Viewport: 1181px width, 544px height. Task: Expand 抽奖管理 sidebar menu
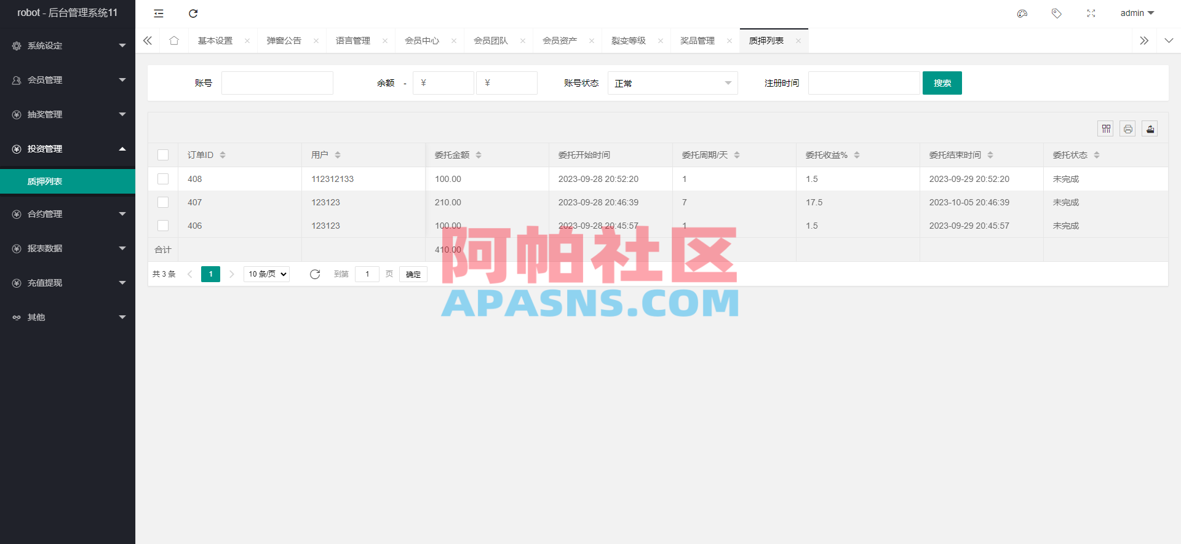68,114
